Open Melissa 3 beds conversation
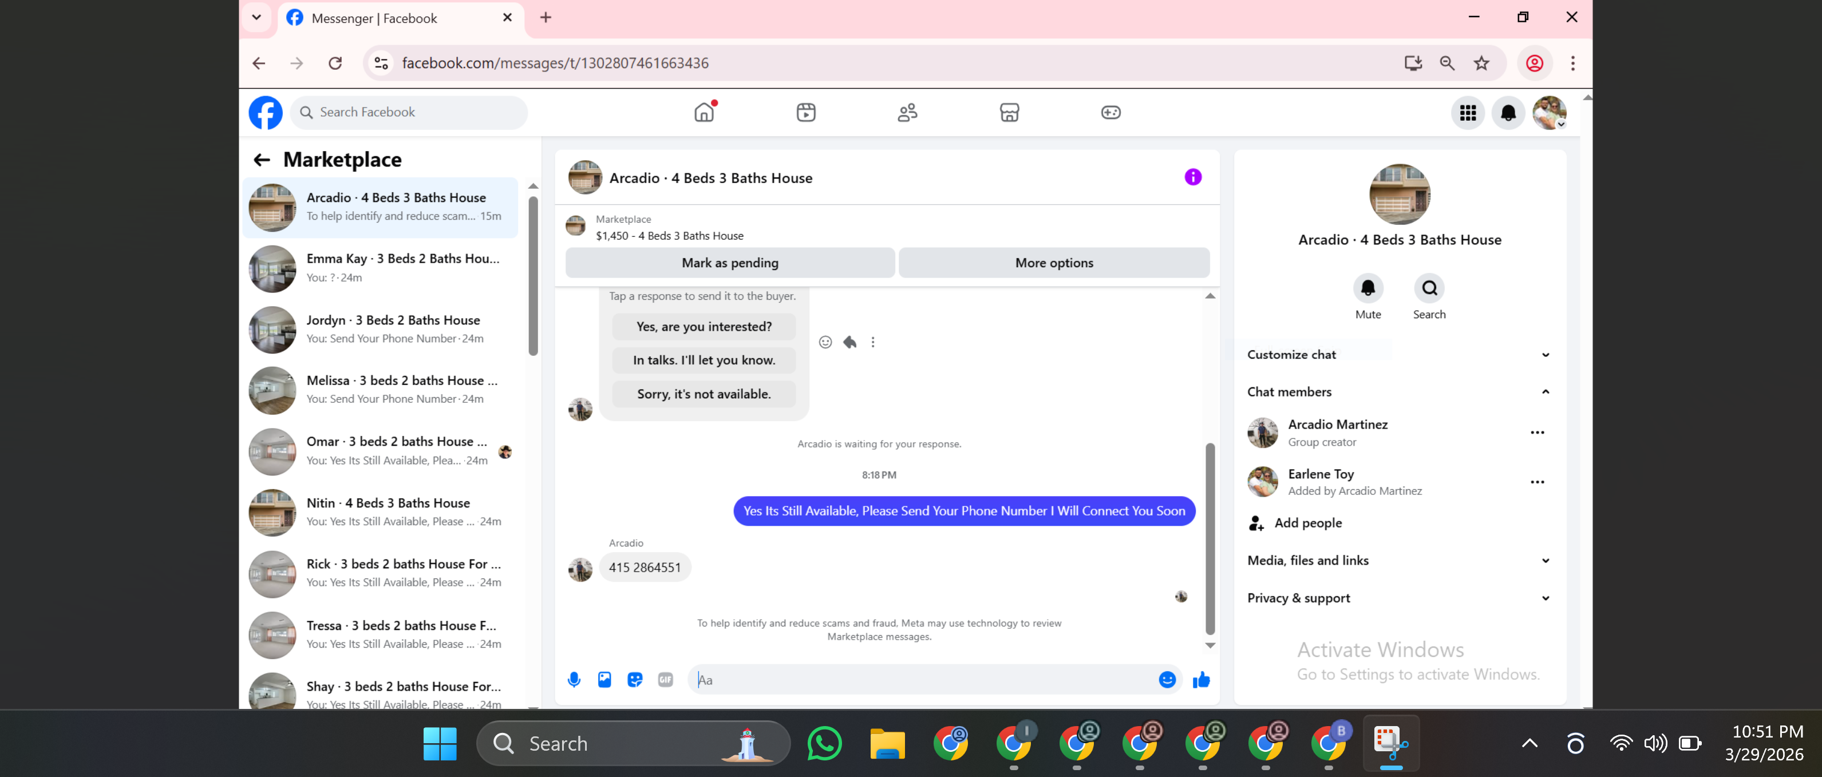This screenshot has height=777, width=1822. (x=381, y=390)
